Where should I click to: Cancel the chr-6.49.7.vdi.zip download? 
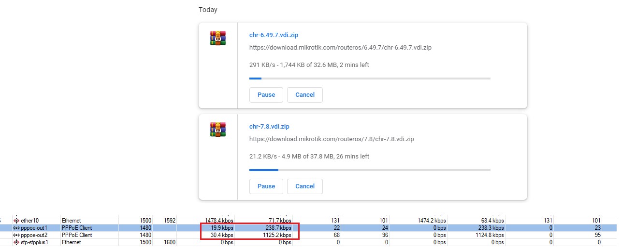tap(305, 95)
